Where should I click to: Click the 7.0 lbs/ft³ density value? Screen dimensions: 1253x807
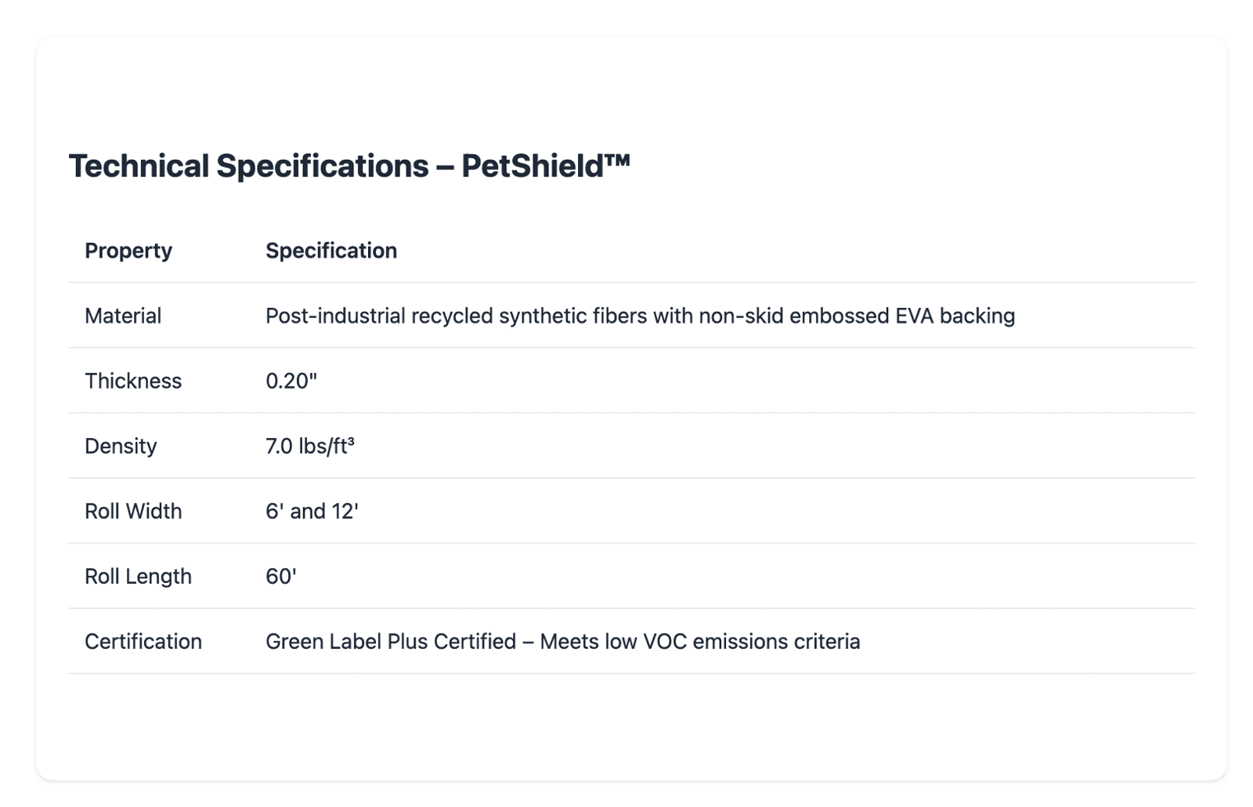click(x=309, y=446)
